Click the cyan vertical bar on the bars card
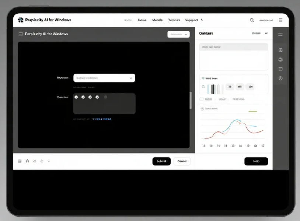 tap(208, 89)
